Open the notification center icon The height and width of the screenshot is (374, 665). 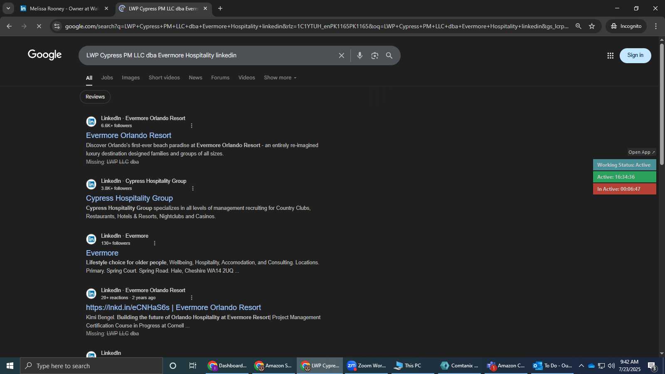pyautogui.click(x=652, y=366)
